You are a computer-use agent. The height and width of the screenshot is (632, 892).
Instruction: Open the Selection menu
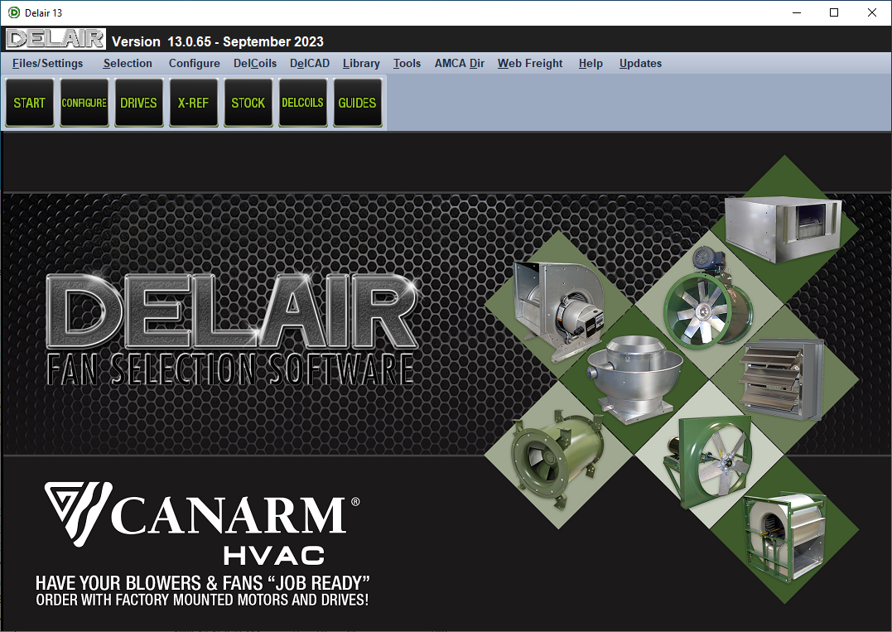pos(128,63)
